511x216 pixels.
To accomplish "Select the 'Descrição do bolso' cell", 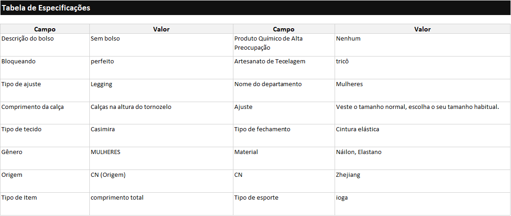I will point(27,39).
